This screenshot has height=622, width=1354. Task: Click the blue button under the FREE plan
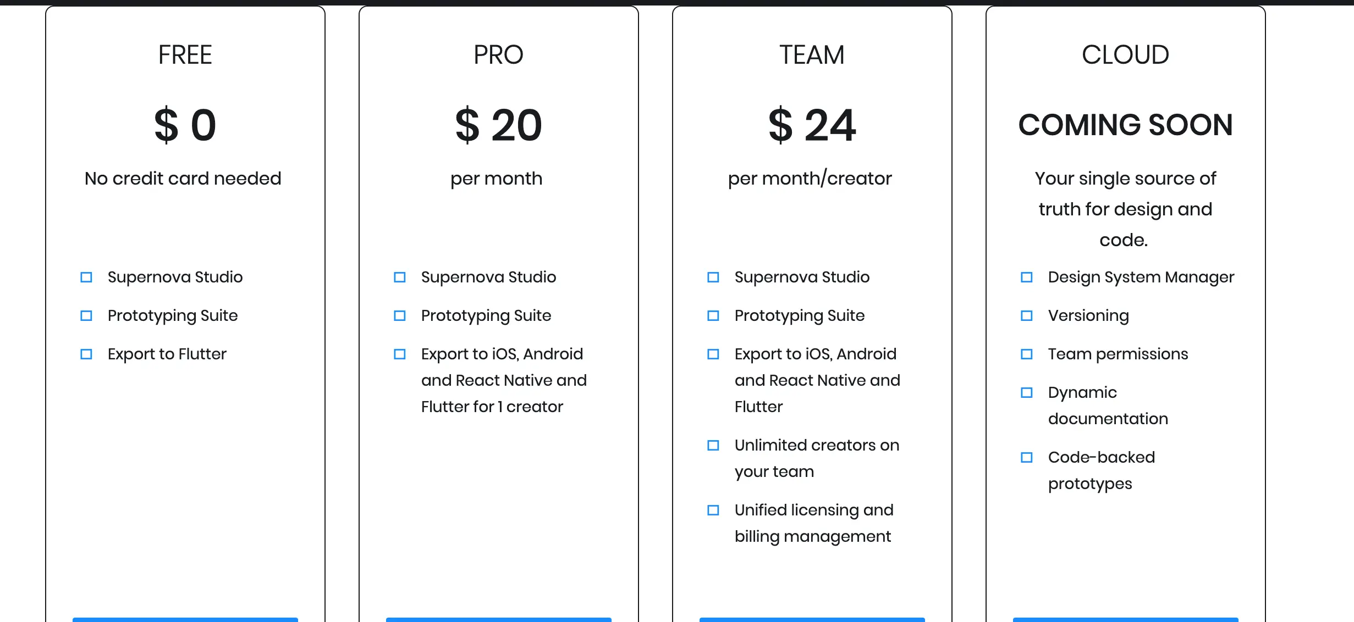(x=185, y=619)
